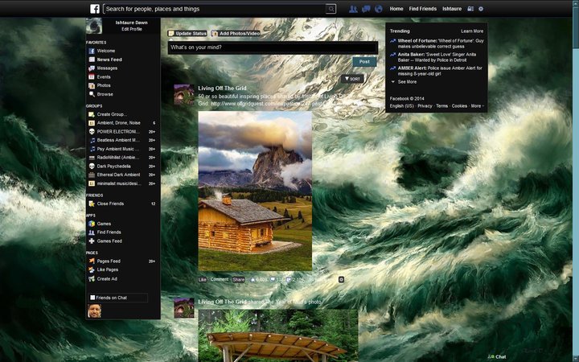The width and height of the screenshot is (579, 362).
Task: Expand the More footer link
Action: 477,106
